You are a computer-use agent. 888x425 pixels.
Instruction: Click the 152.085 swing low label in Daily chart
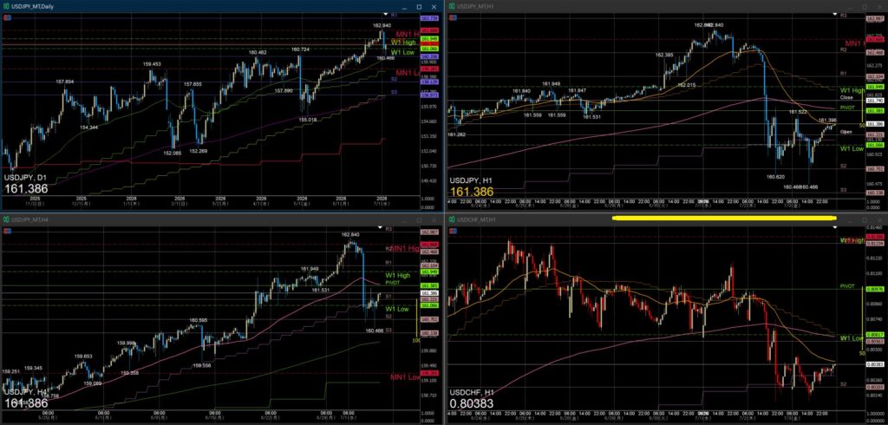coord(173,153)
